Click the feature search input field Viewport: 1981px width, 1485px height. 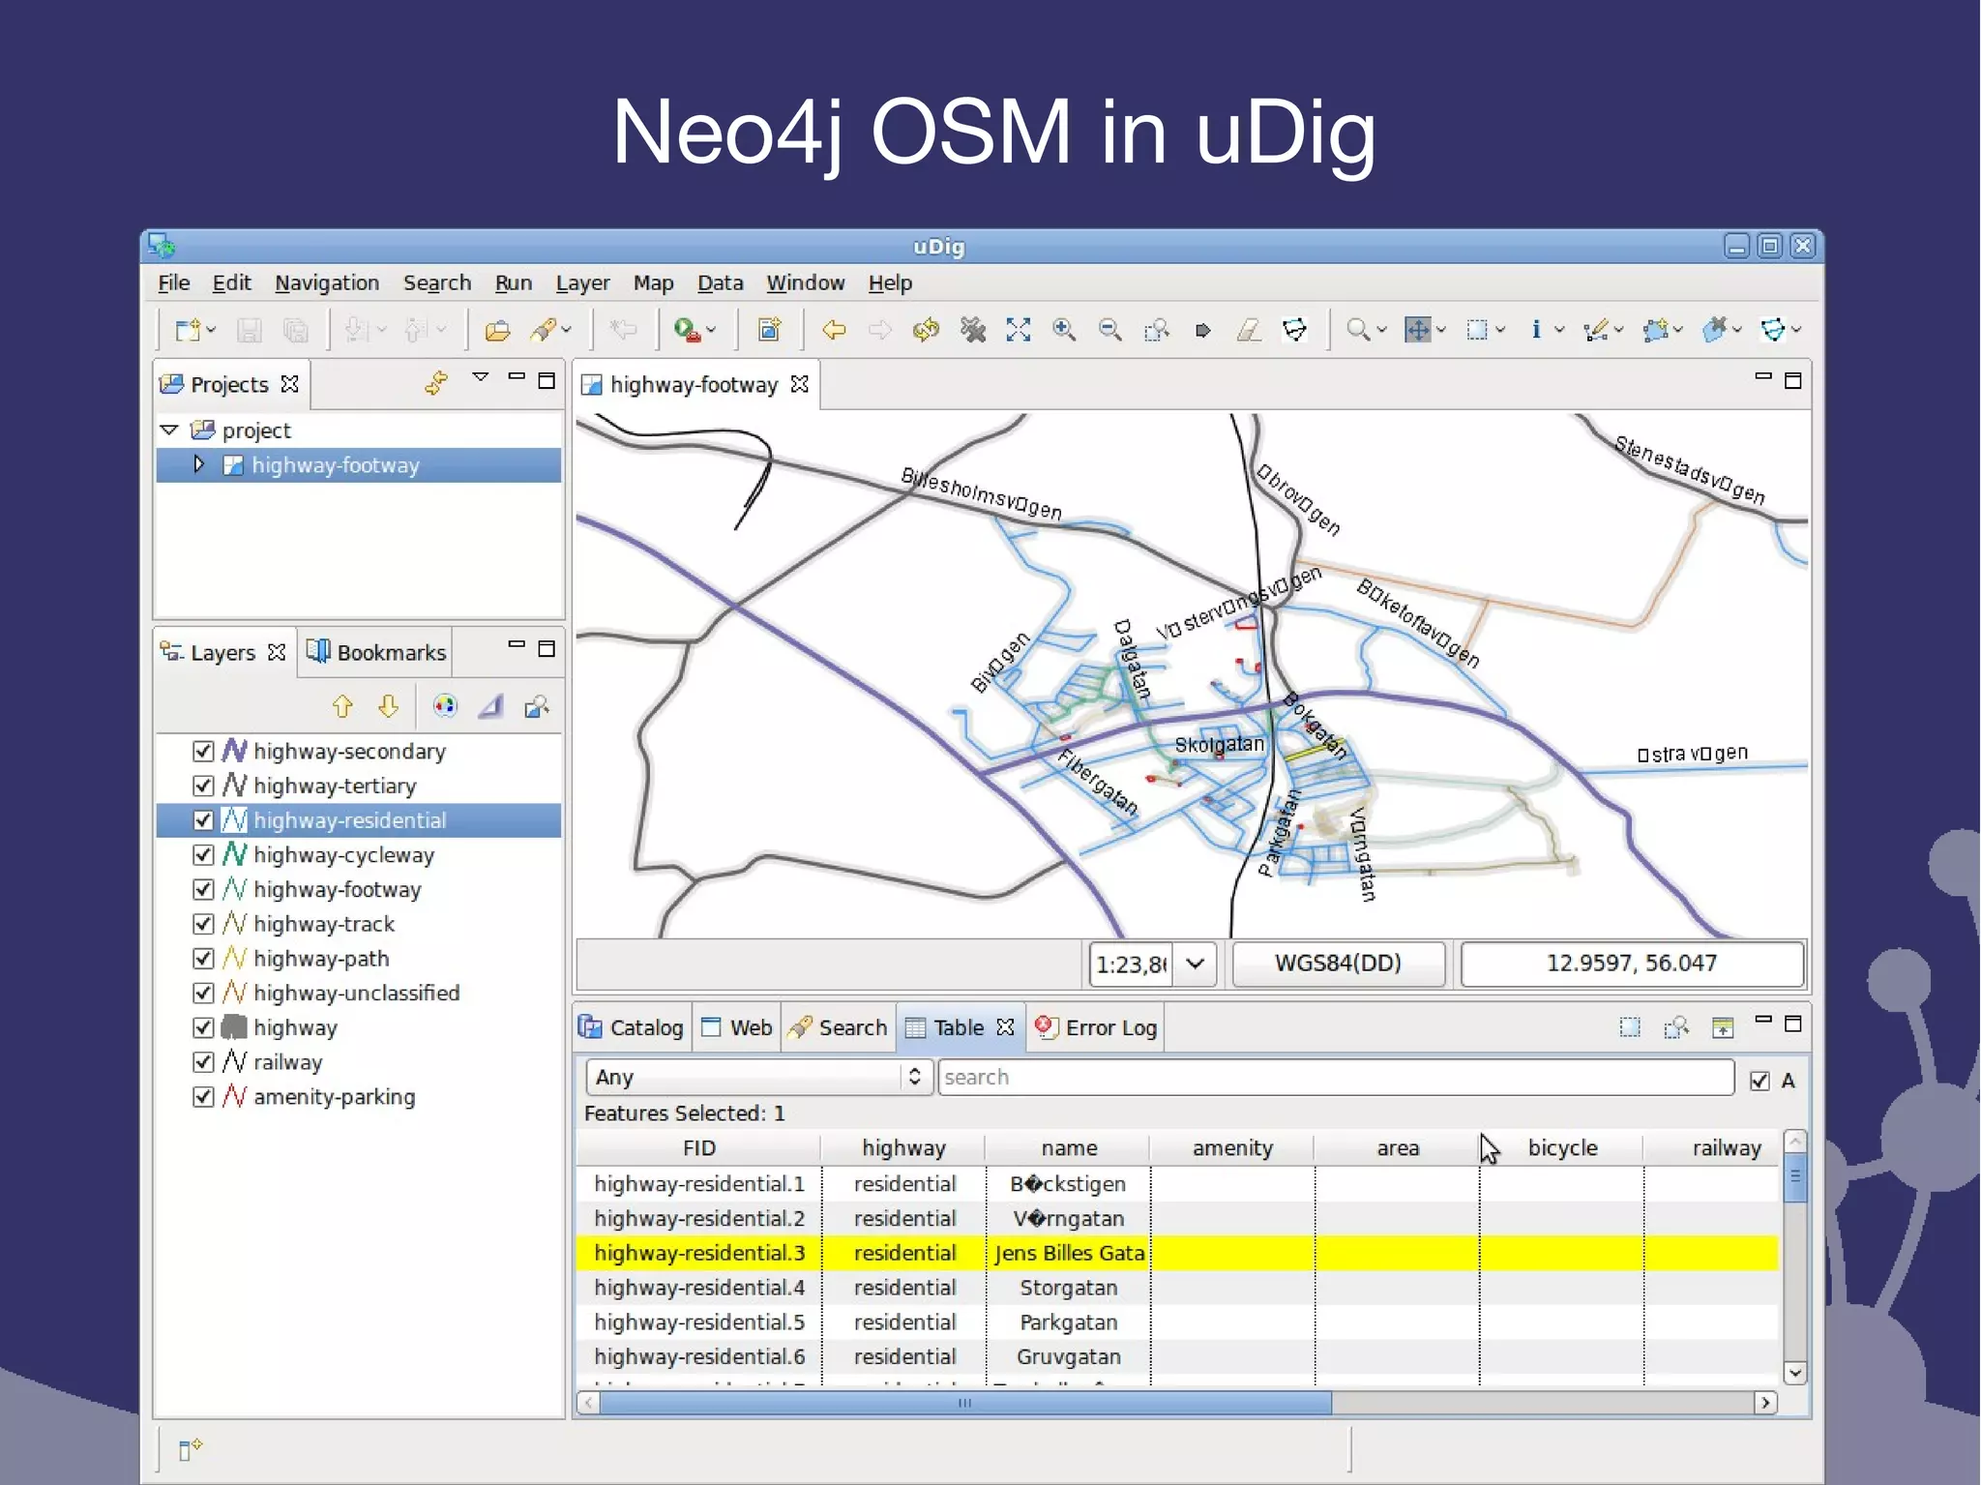[1336, 1077]
